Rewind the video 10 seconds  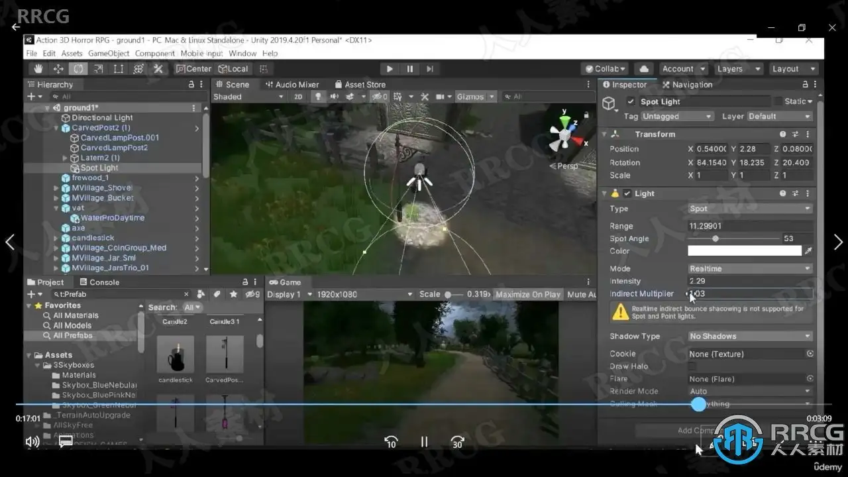click(x=391, y=441)
